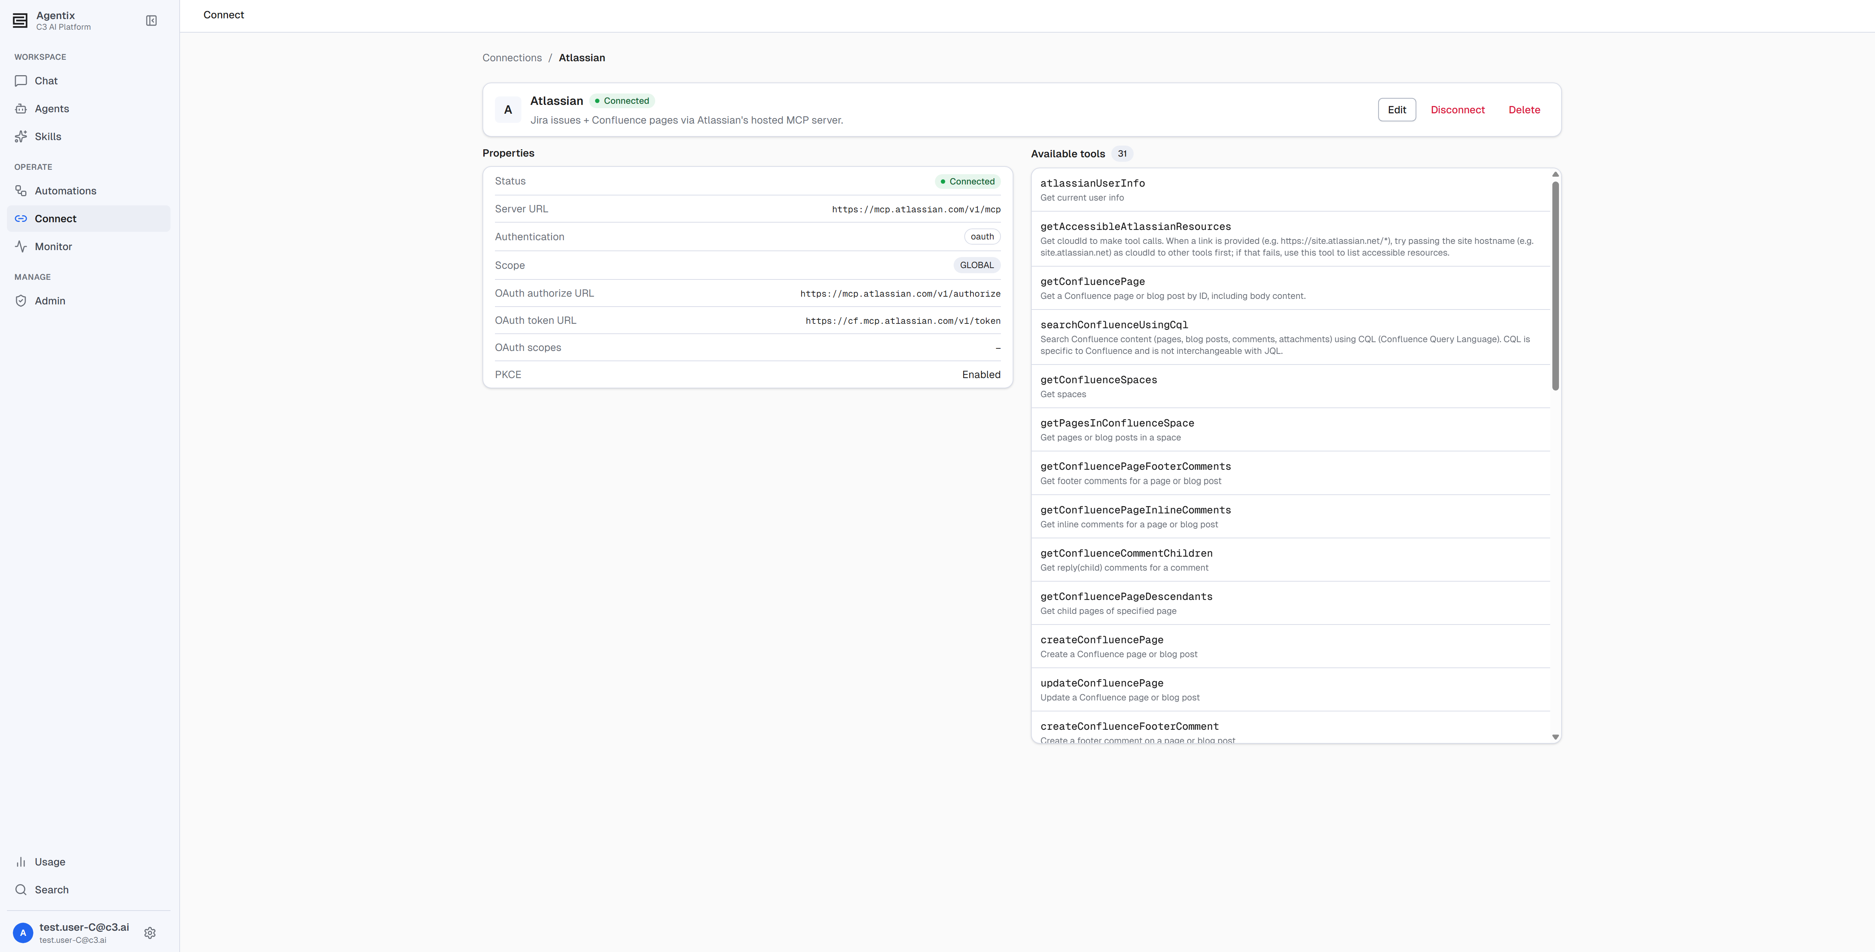Image resolution: width=1875 pixels, height=952 pixels.
Task: Select the getConfluencePageFooterComments tool
Action: tap(1291, 473)
